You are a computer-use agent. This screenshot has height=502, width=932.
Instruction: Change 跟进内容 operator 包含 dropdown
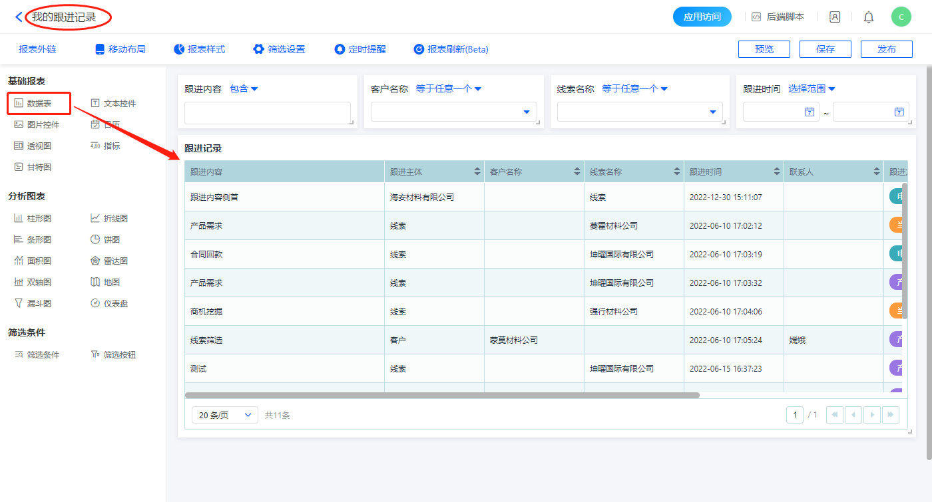click(244, 88)
